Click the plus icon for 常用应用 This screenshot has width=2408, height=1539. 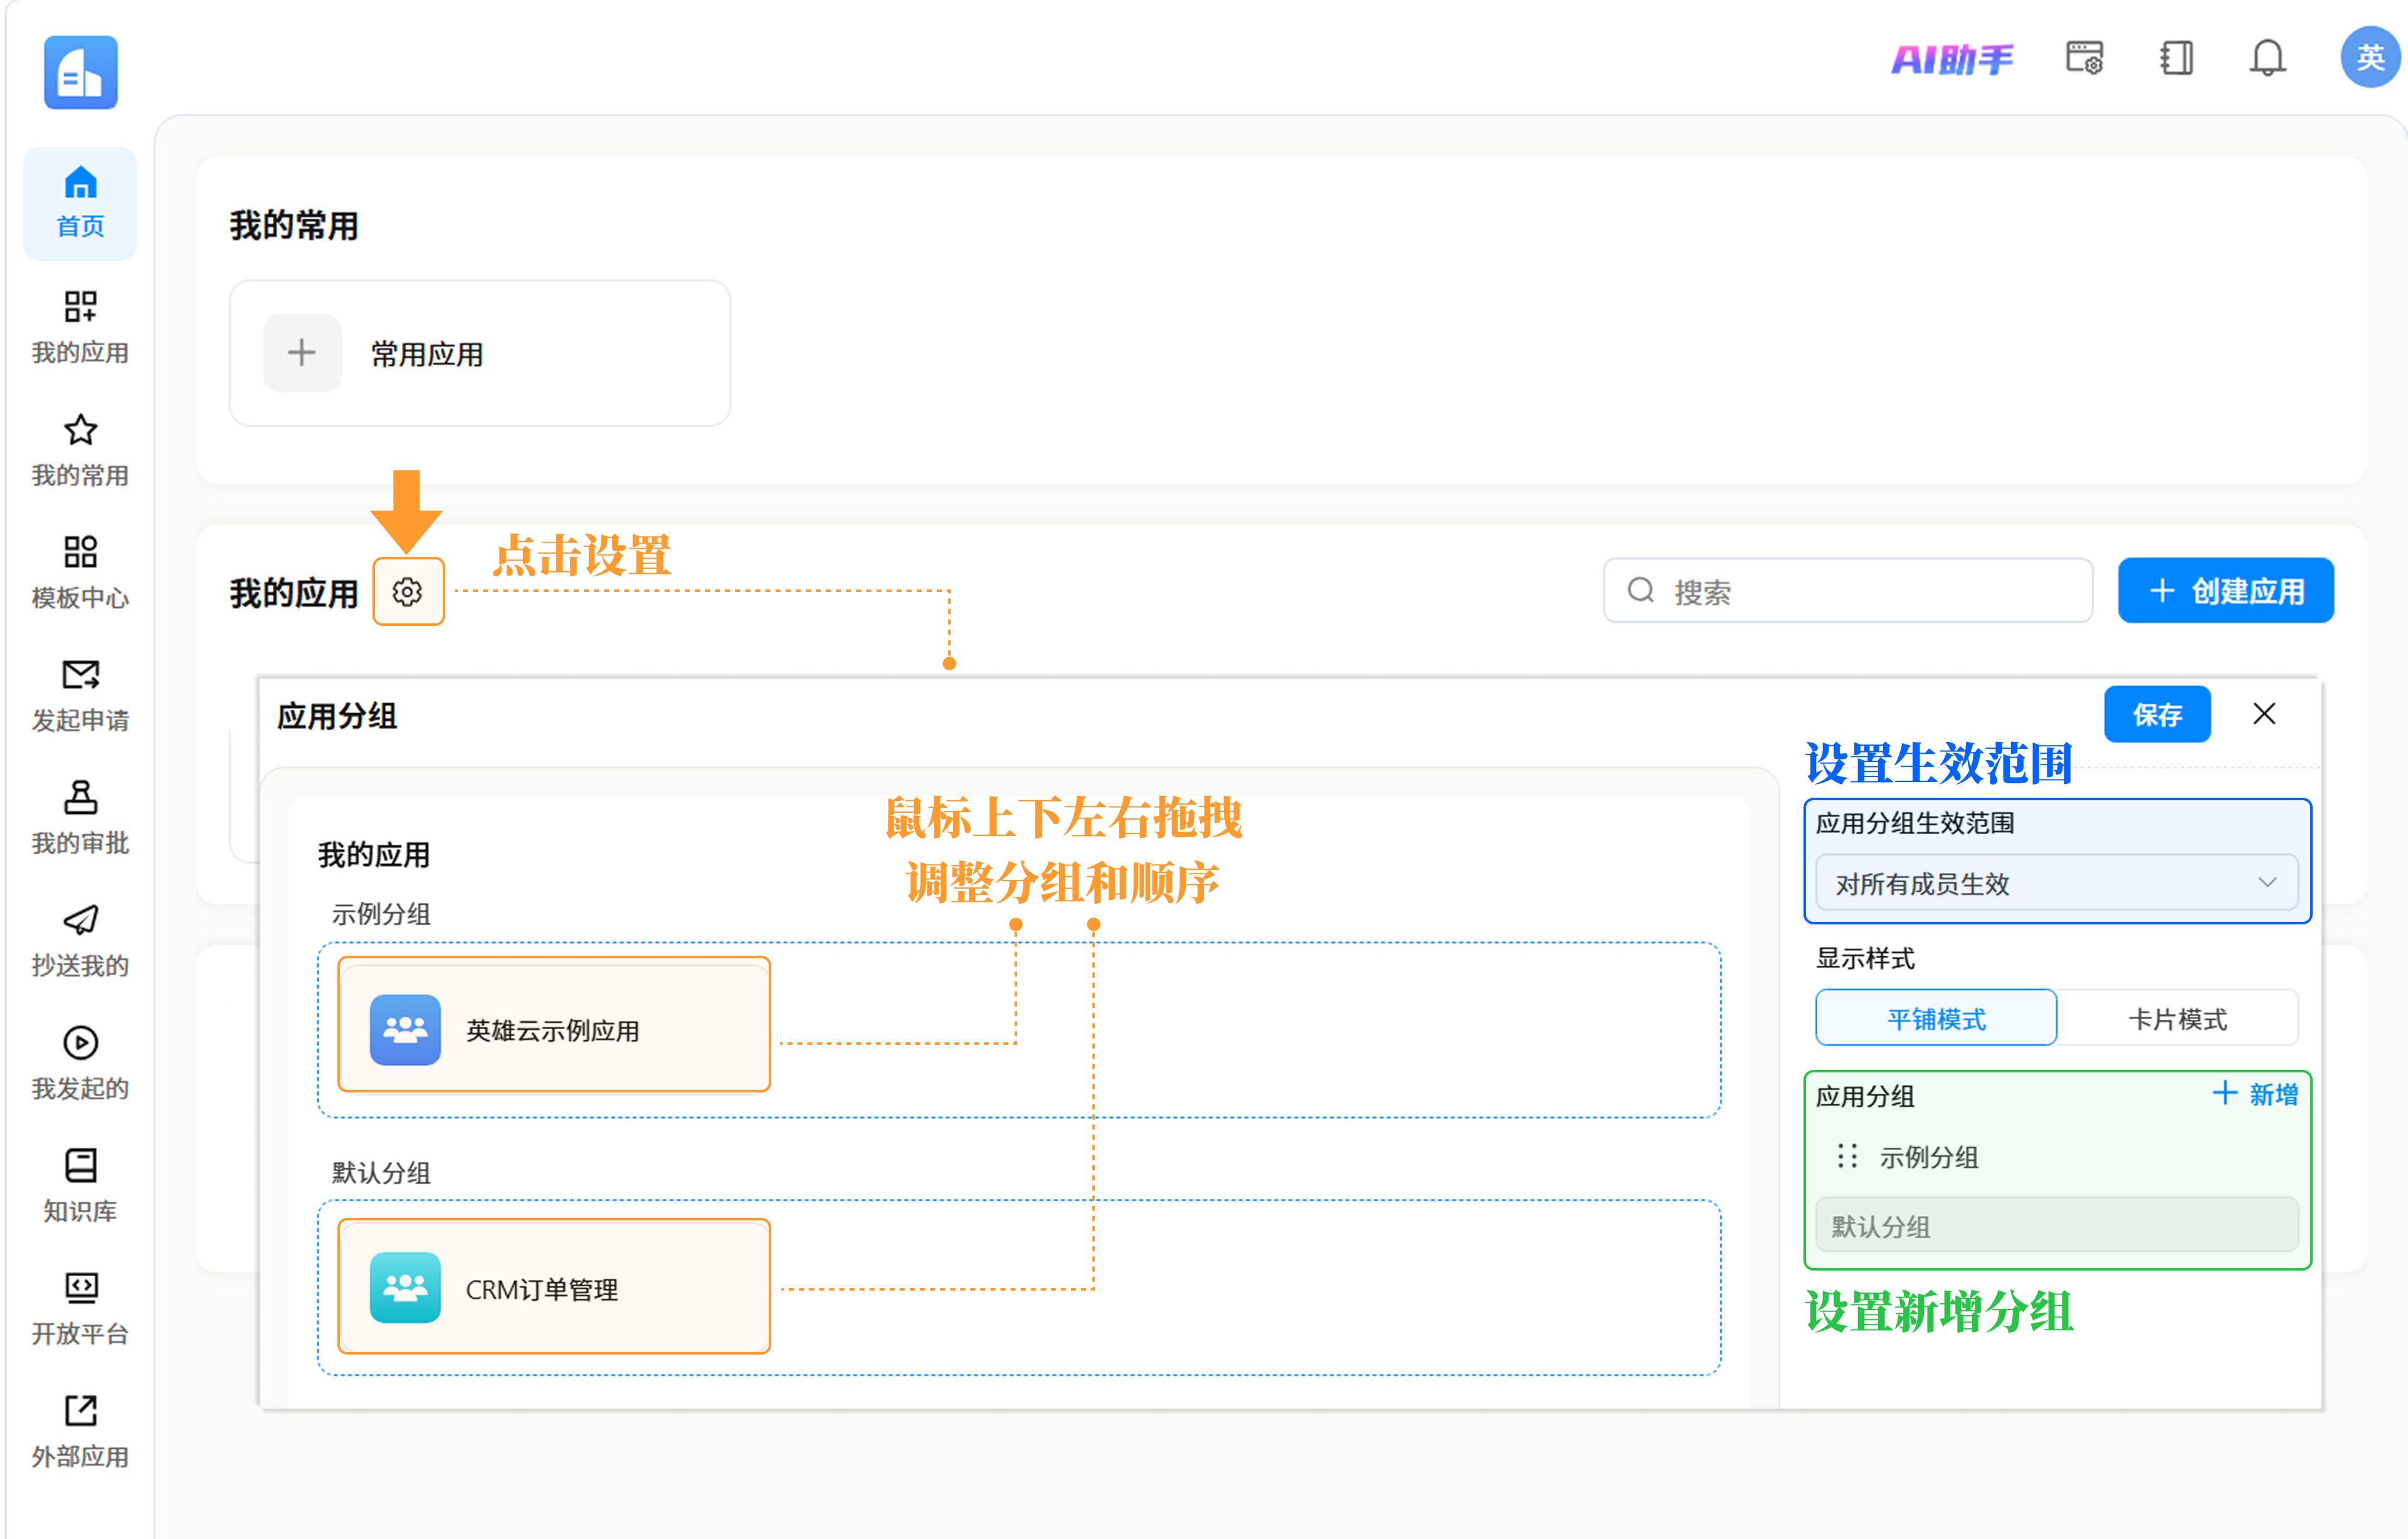point(302,353)
